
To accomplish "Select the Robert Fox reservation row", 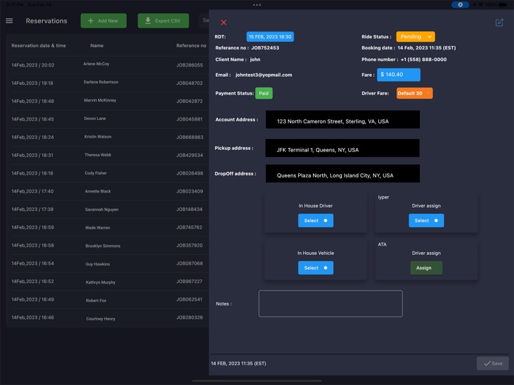I will 108,299.
